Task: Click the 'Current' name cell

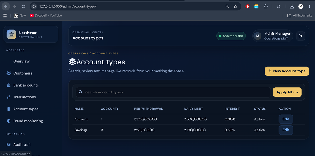Action: tap(81, 119)
